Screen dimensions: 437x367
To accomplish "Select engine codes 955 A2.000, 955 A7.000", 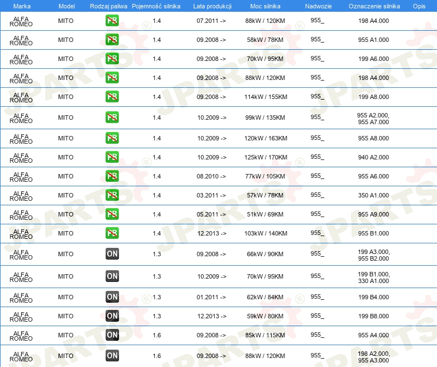I will (373, 119).
